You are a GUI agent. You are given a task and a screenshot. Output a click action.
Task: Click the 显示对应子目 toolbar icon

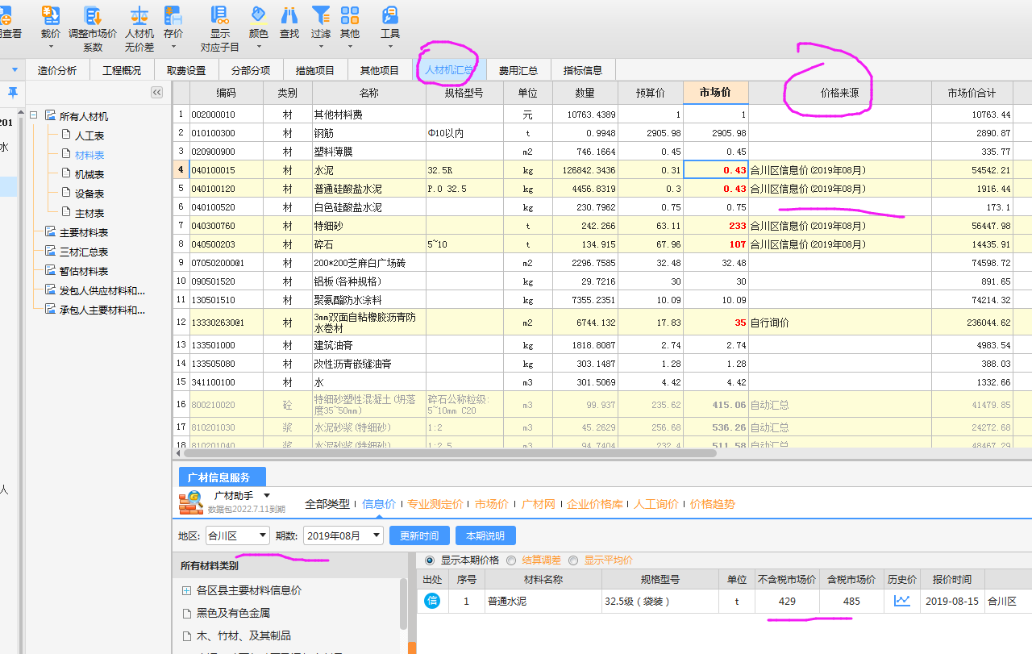(220, 15)
